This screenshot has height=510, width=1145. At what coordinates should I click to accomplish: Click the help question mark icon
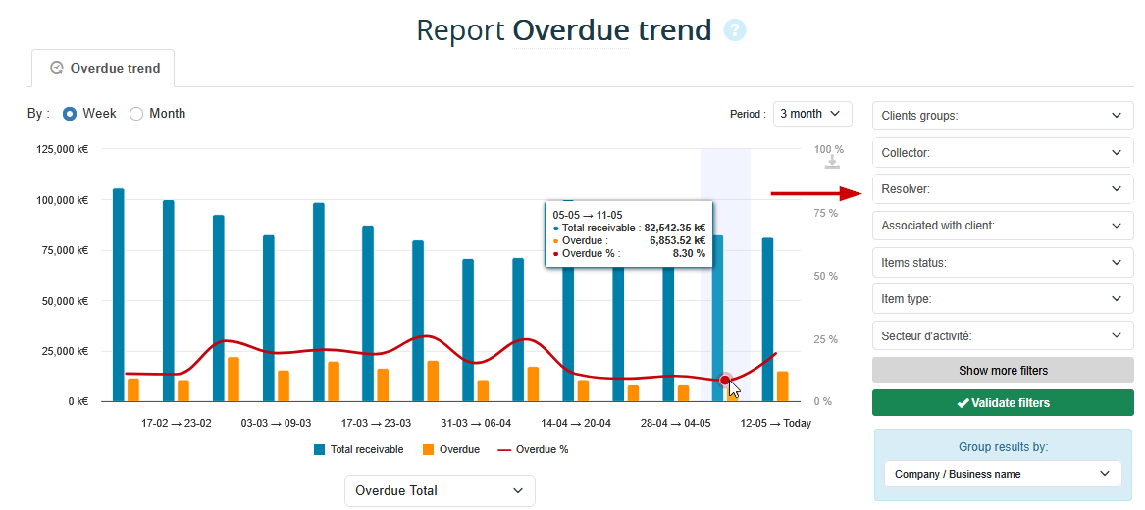[x=735, y=30]
